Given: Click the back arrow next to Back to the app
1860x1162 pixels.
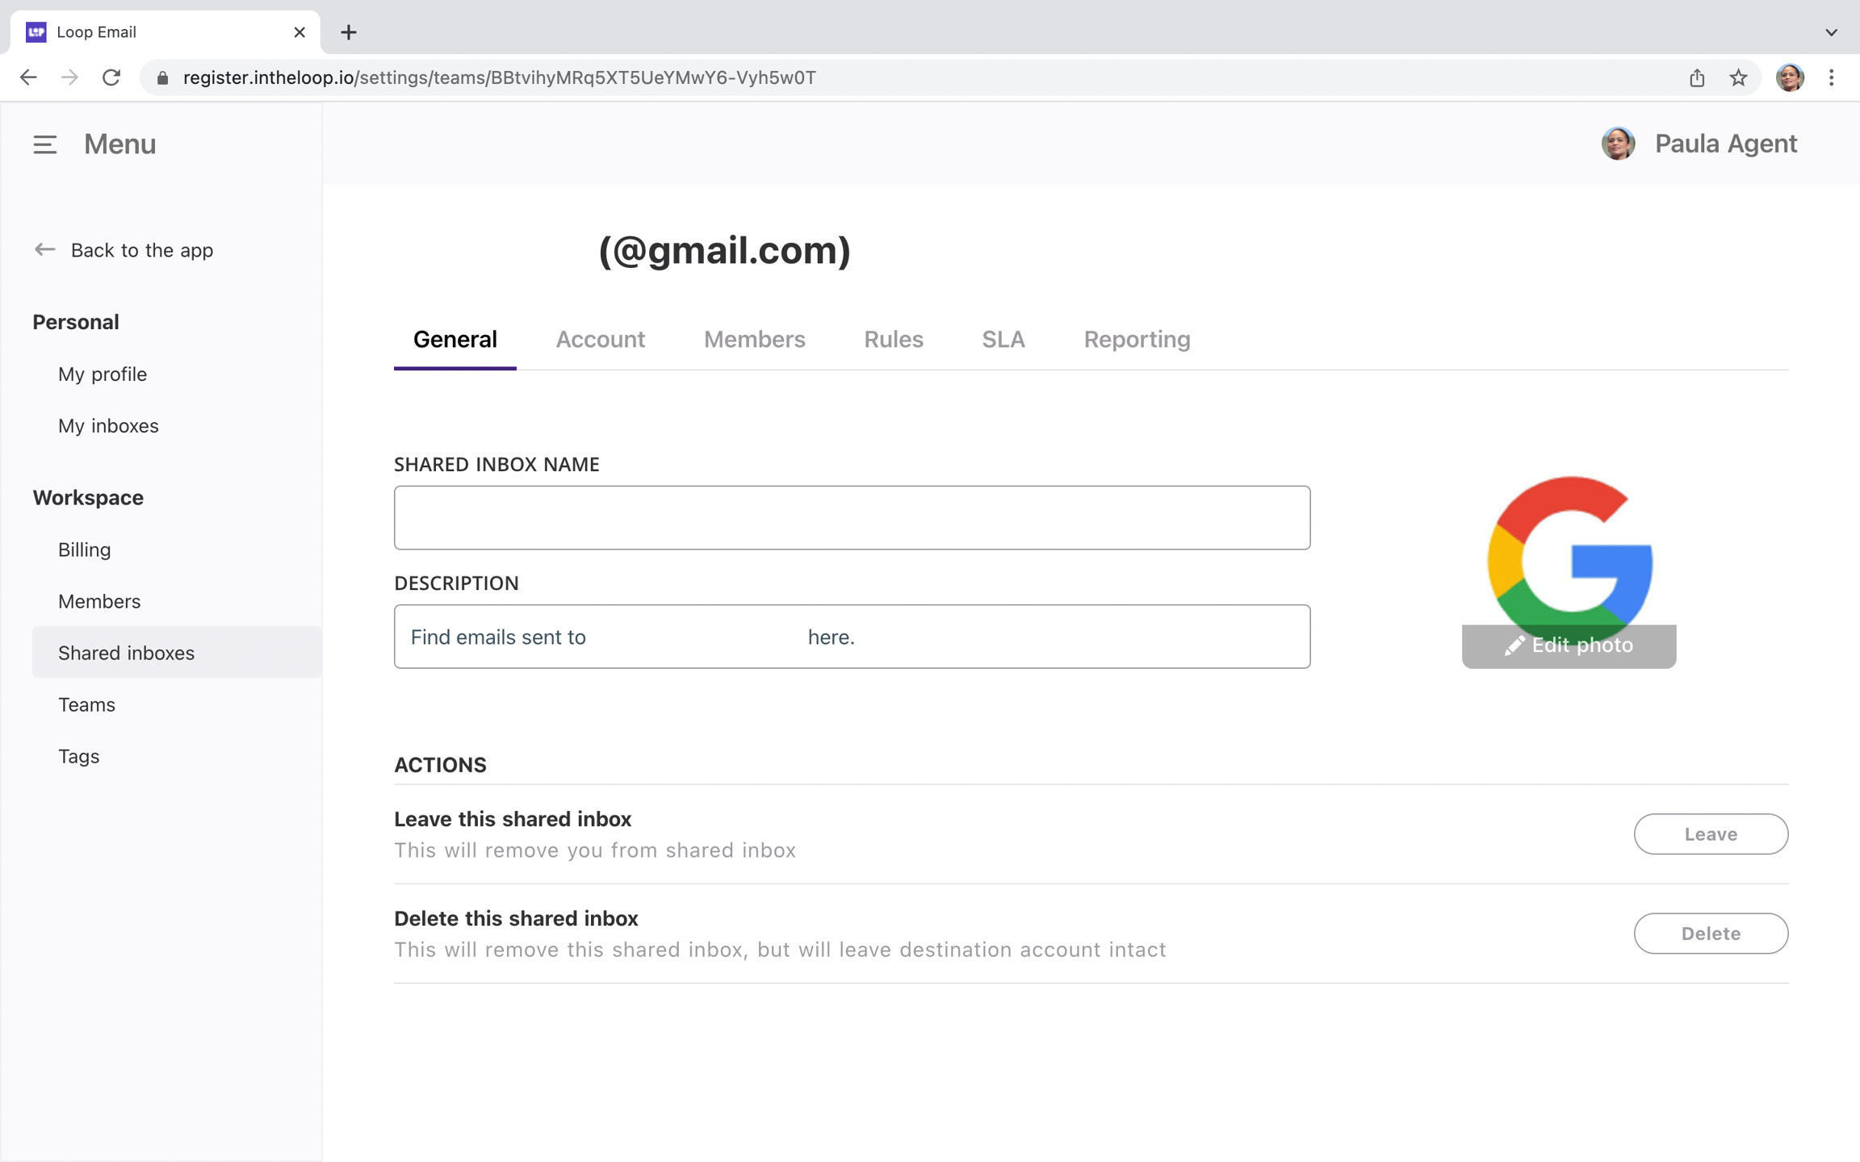Looking at the screenshot, I should click(44, 250).
